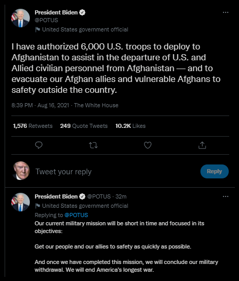Click the reply speech bubble icon
Image resolution: width=239 pixels, height=281 pixels.
(39, 145)
